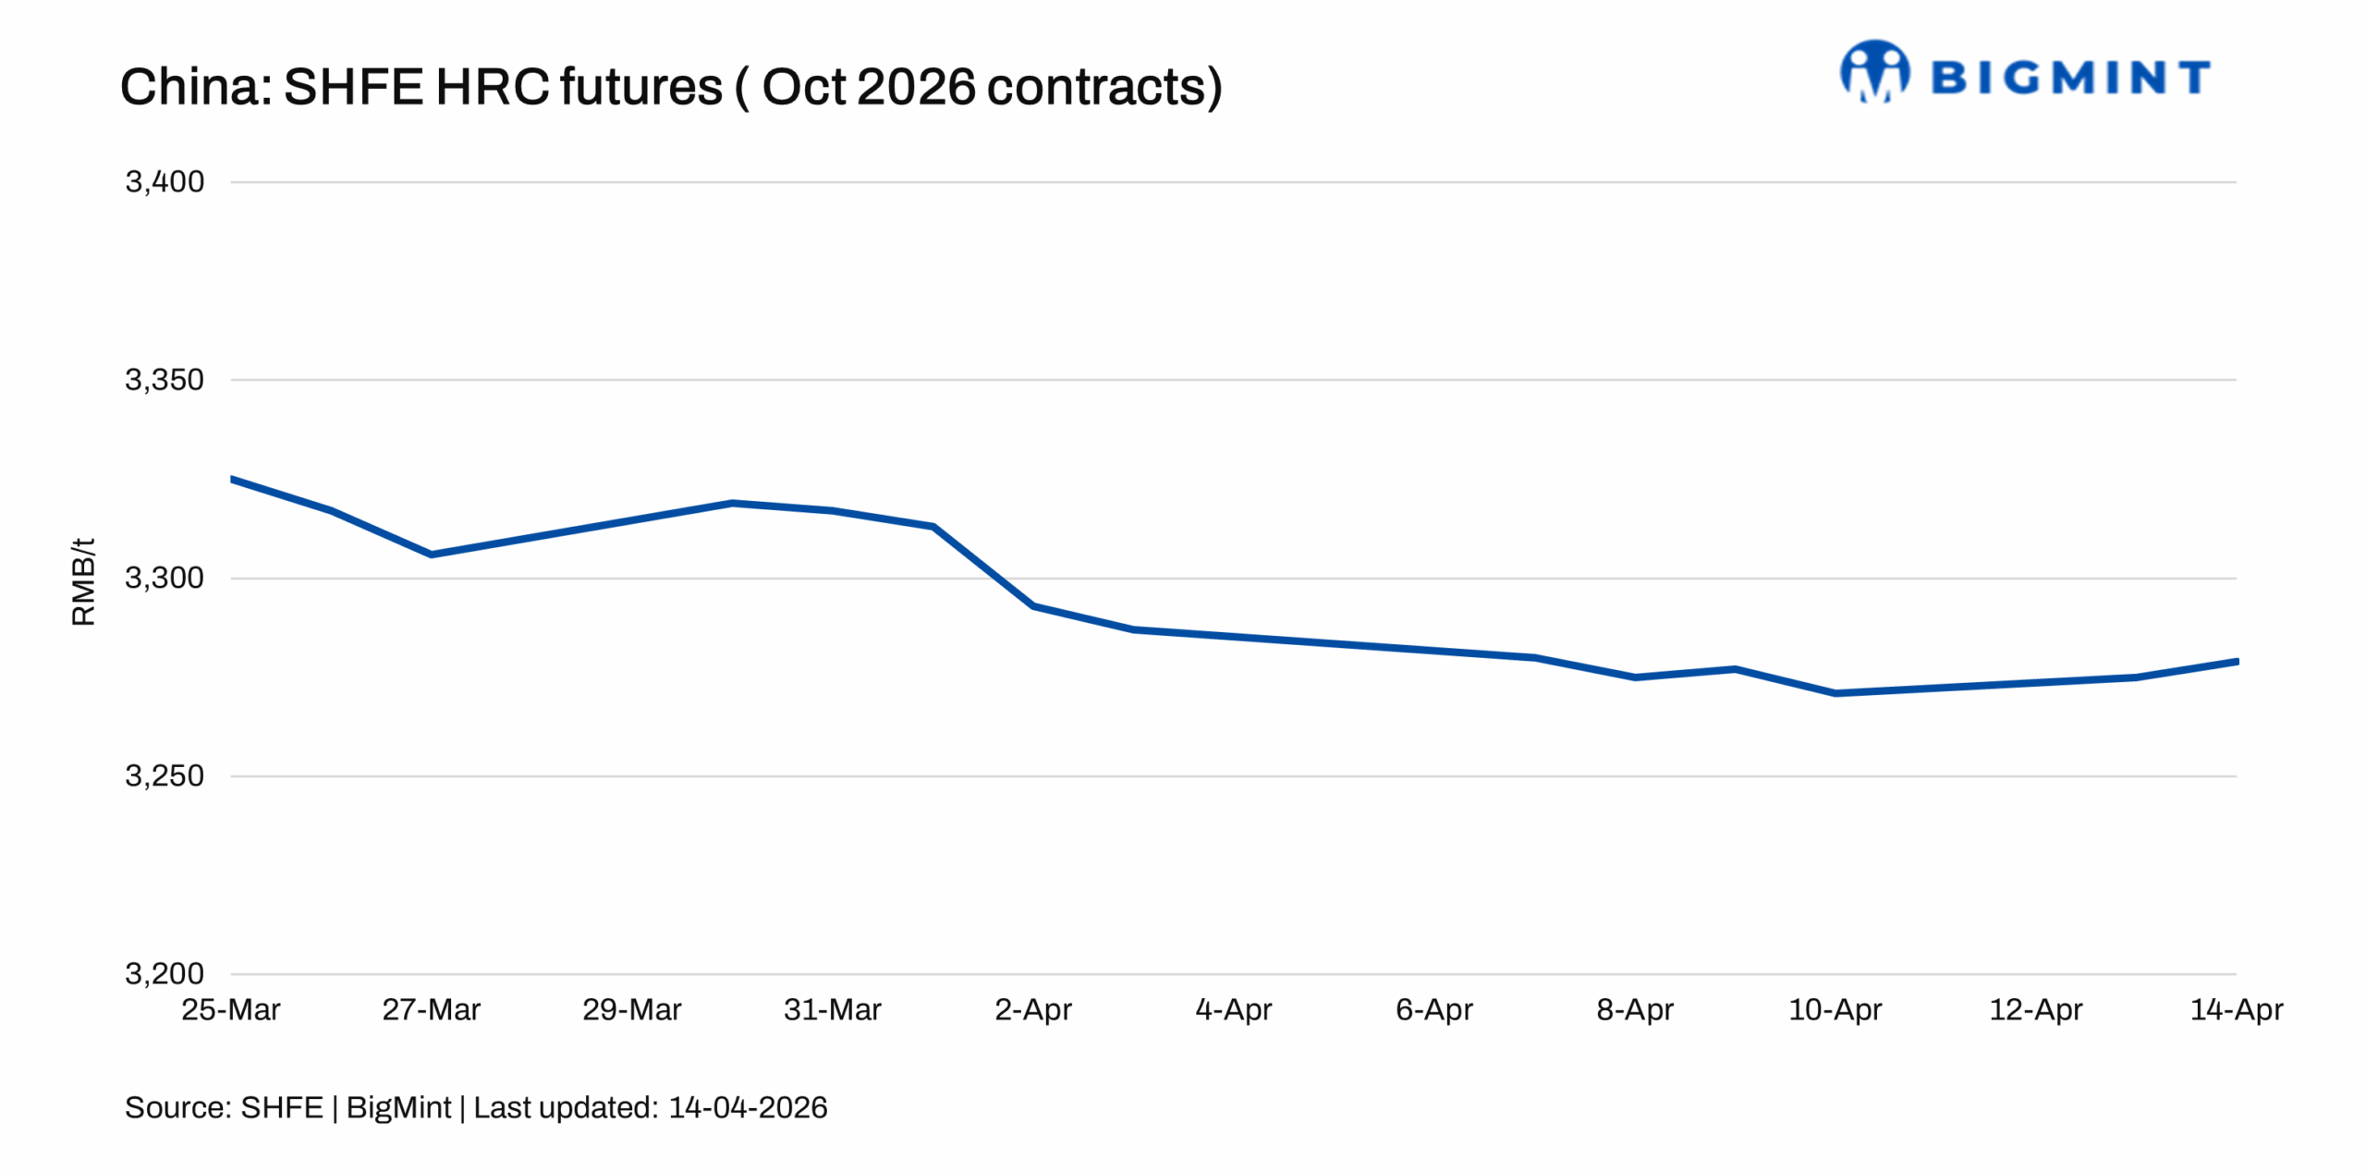Click the BIGMINT brand wordmark
Image resolution: width=2366 pixels, height=1171 pixels.
click(2069, 77)
